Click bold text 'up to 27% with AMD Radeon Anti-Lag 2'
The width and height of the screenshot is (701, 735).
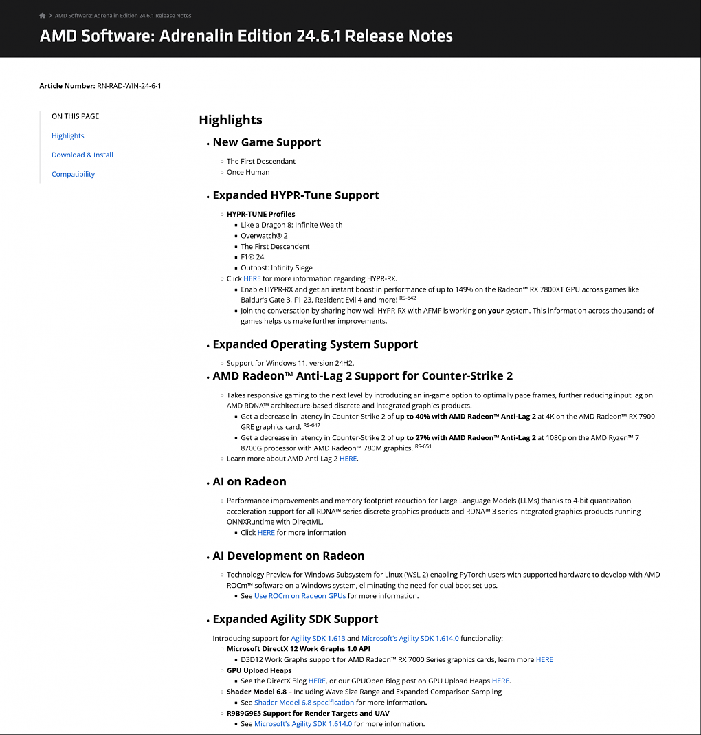click(466, 437)
